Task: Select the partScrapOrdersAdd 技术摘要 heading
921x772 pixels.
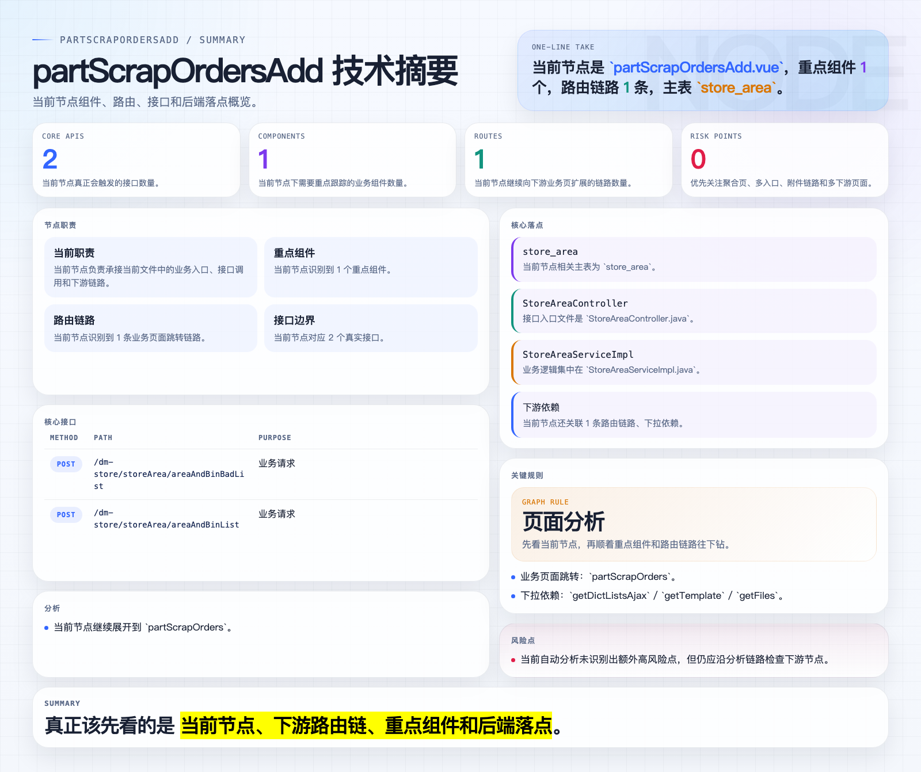Action: (x=245, y=71)
